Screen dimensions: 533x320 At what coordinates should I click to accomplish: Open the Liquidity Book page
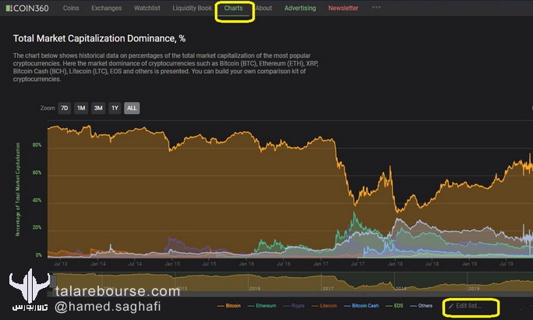click(192, 8)
